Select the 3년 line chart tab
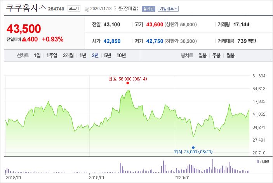Viewport: 273px width, 183px height. coord(95,55)
